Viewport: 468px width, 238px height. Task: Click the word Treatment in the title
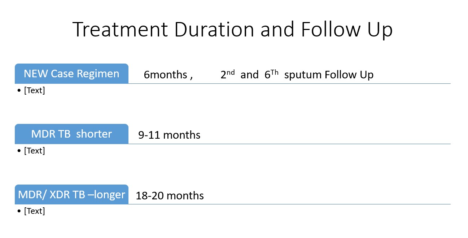120,29
